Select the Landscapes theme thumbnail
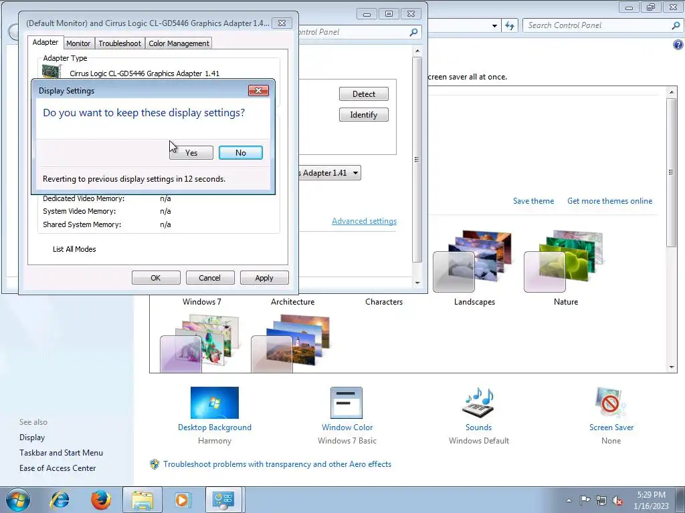Image resolution: width=685 pixels, height=513 pixels. tap(473, 262)
